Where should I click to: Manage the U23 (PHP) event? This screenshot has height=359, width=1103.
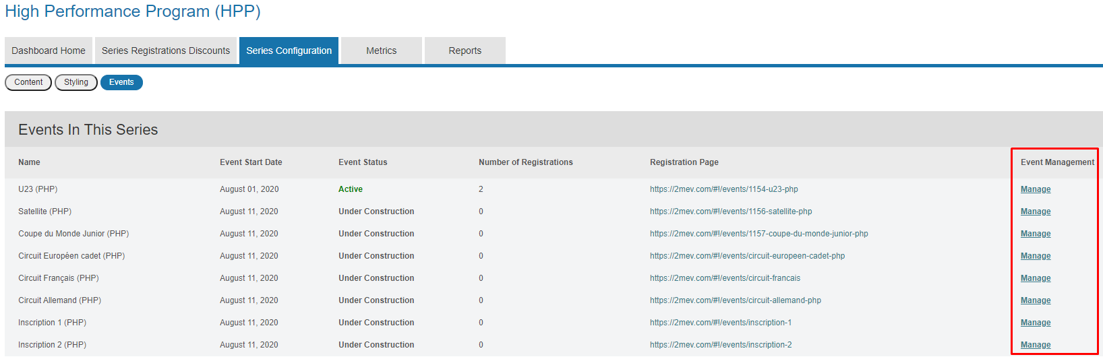(x=1035, y=189)
